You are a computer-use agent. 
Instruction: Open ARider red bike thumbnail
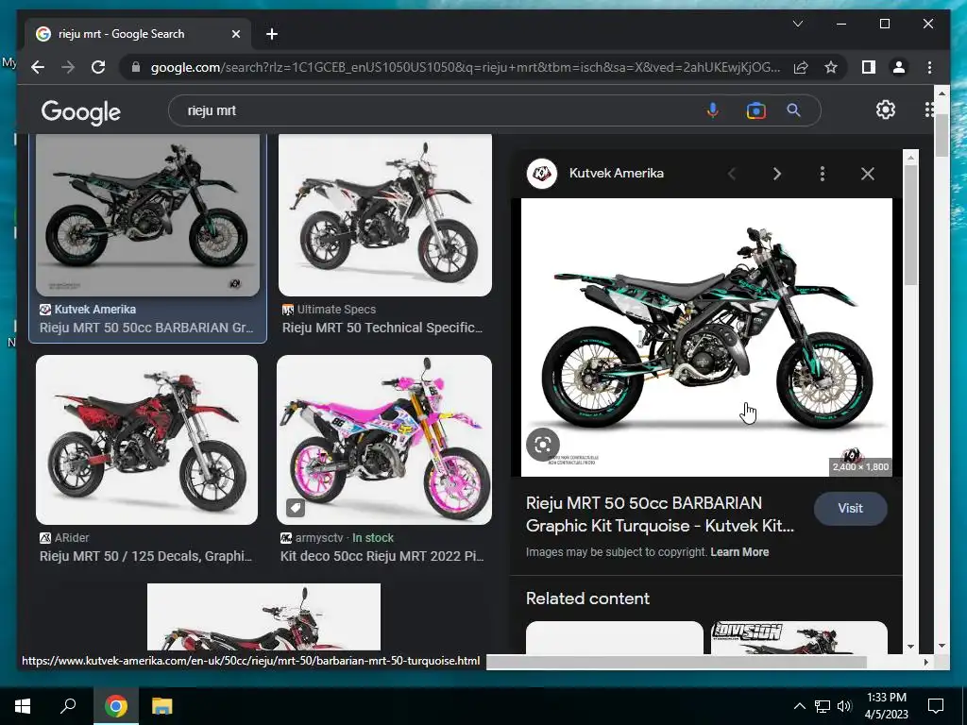coord(146,440)
